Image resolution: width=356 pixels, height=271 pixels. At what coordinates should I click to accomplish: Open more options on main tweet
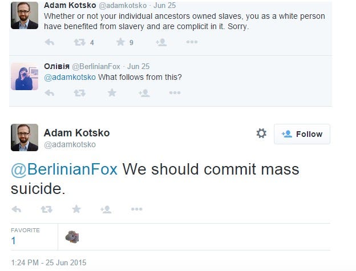136,209
